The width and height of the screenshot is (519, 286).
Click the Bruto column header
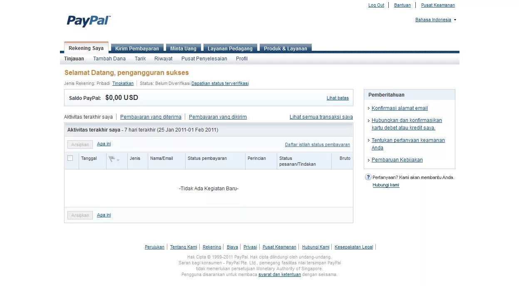[x=345, y=158]
